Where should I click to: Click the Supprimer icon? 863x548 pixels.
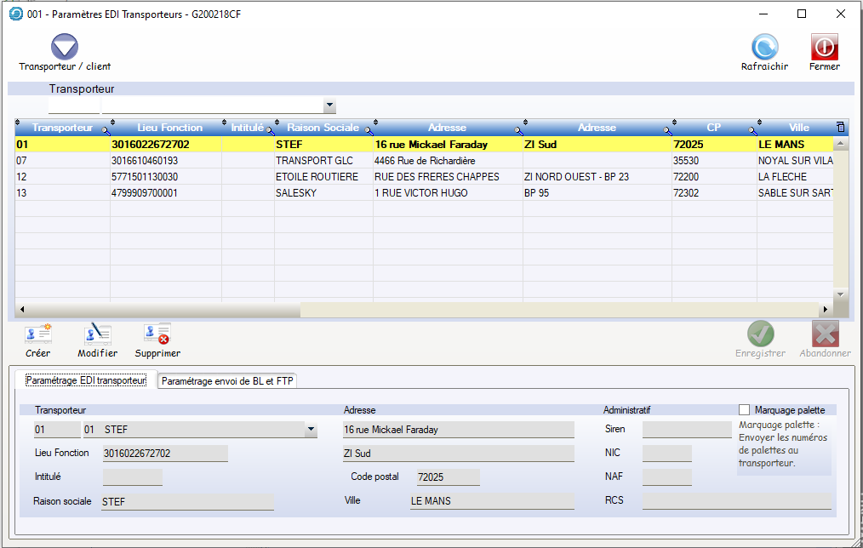pyautogui.click(x=157, y=334)
